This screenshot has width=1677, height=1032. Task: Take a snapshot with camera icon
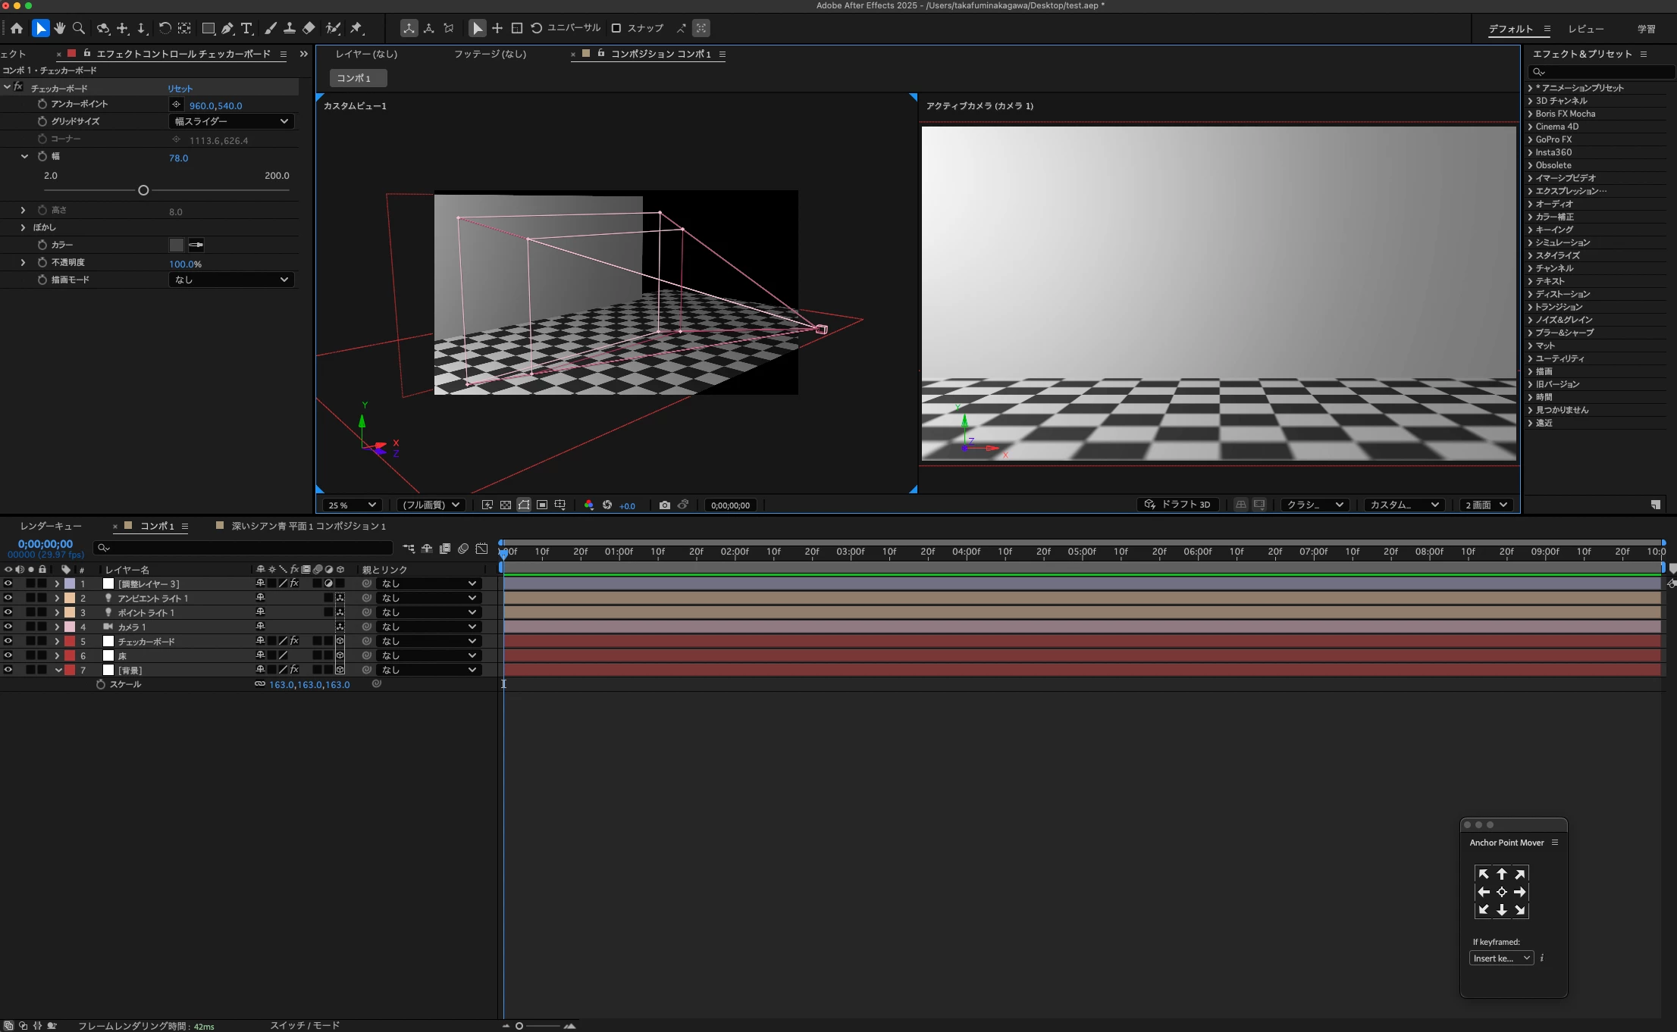664,505
